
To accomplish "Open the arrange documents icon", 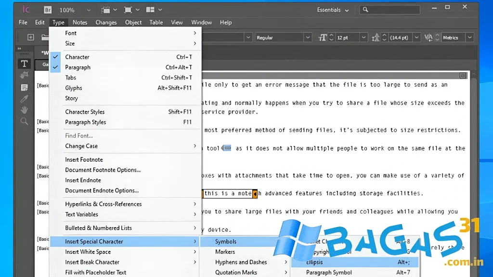I will [150, 10].
